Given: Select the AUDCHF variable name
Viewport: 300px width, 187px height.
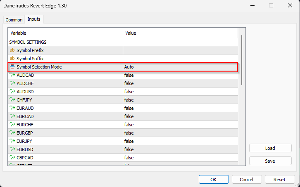Looking at the screenshot, I should coord(25,83).
